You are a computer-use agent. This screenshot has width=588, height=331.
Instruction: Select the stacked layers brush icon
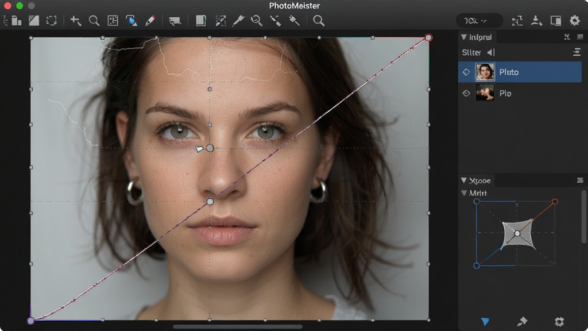[175, 21]
